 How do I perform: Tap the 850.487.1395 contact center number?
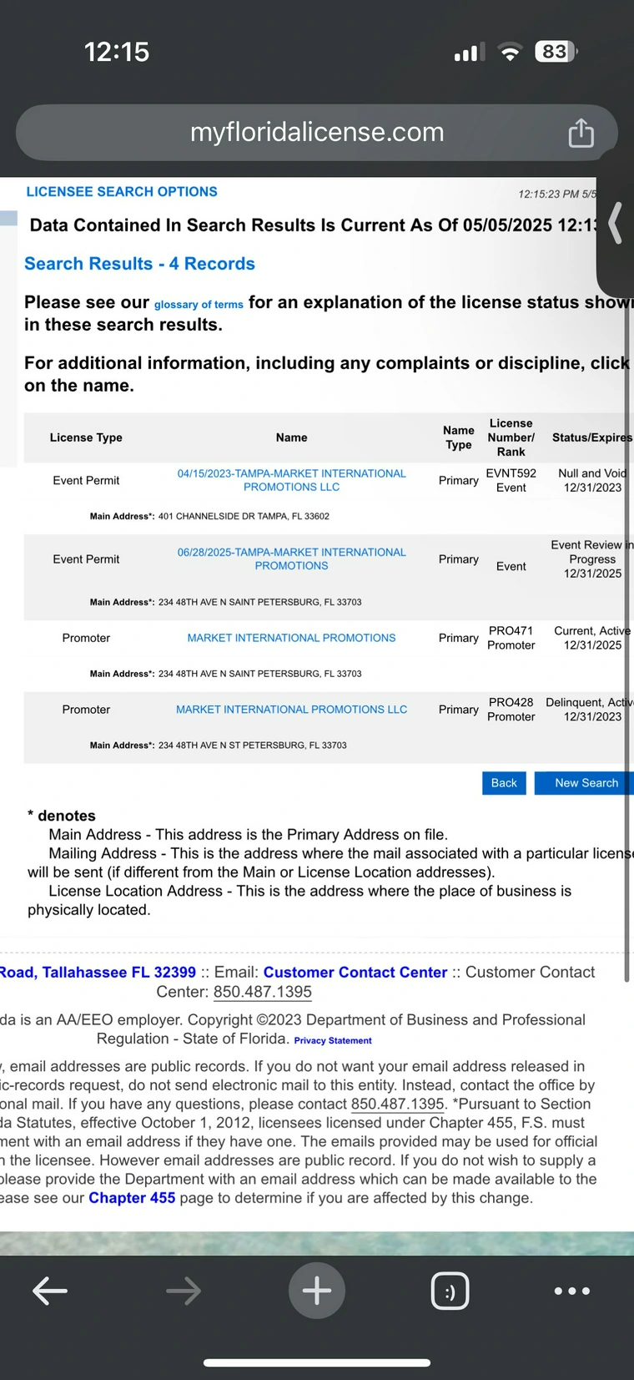click(263, 992)
